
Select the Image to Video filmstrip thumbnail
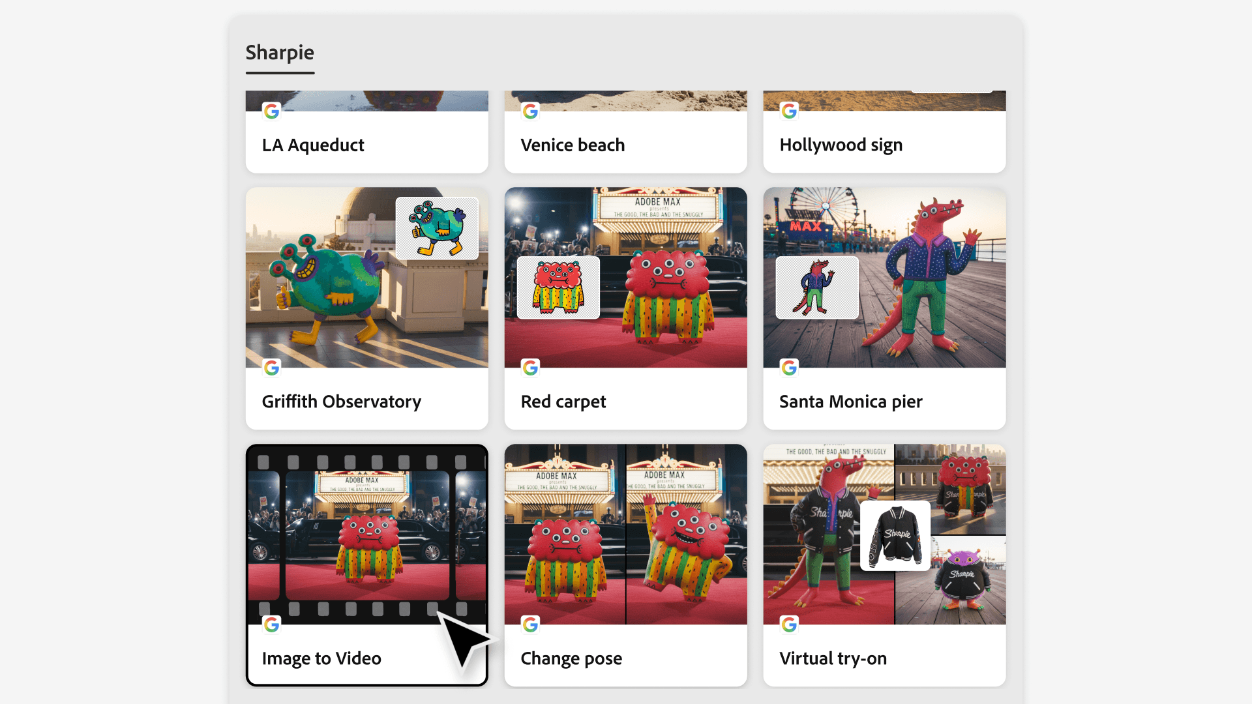pos(366,535)
